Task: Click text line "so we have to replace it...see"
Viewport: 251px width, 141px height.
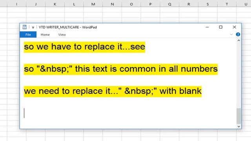Action: click(x=85, y=47)
